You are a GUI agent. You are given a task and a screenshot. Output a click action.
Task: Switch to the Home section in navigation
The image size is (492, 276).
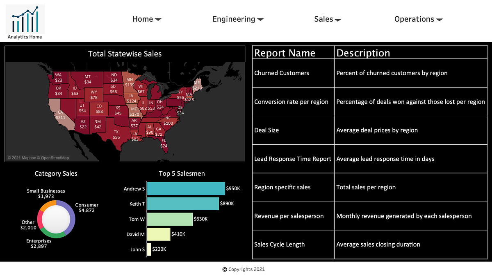click(x=143, y=19)
